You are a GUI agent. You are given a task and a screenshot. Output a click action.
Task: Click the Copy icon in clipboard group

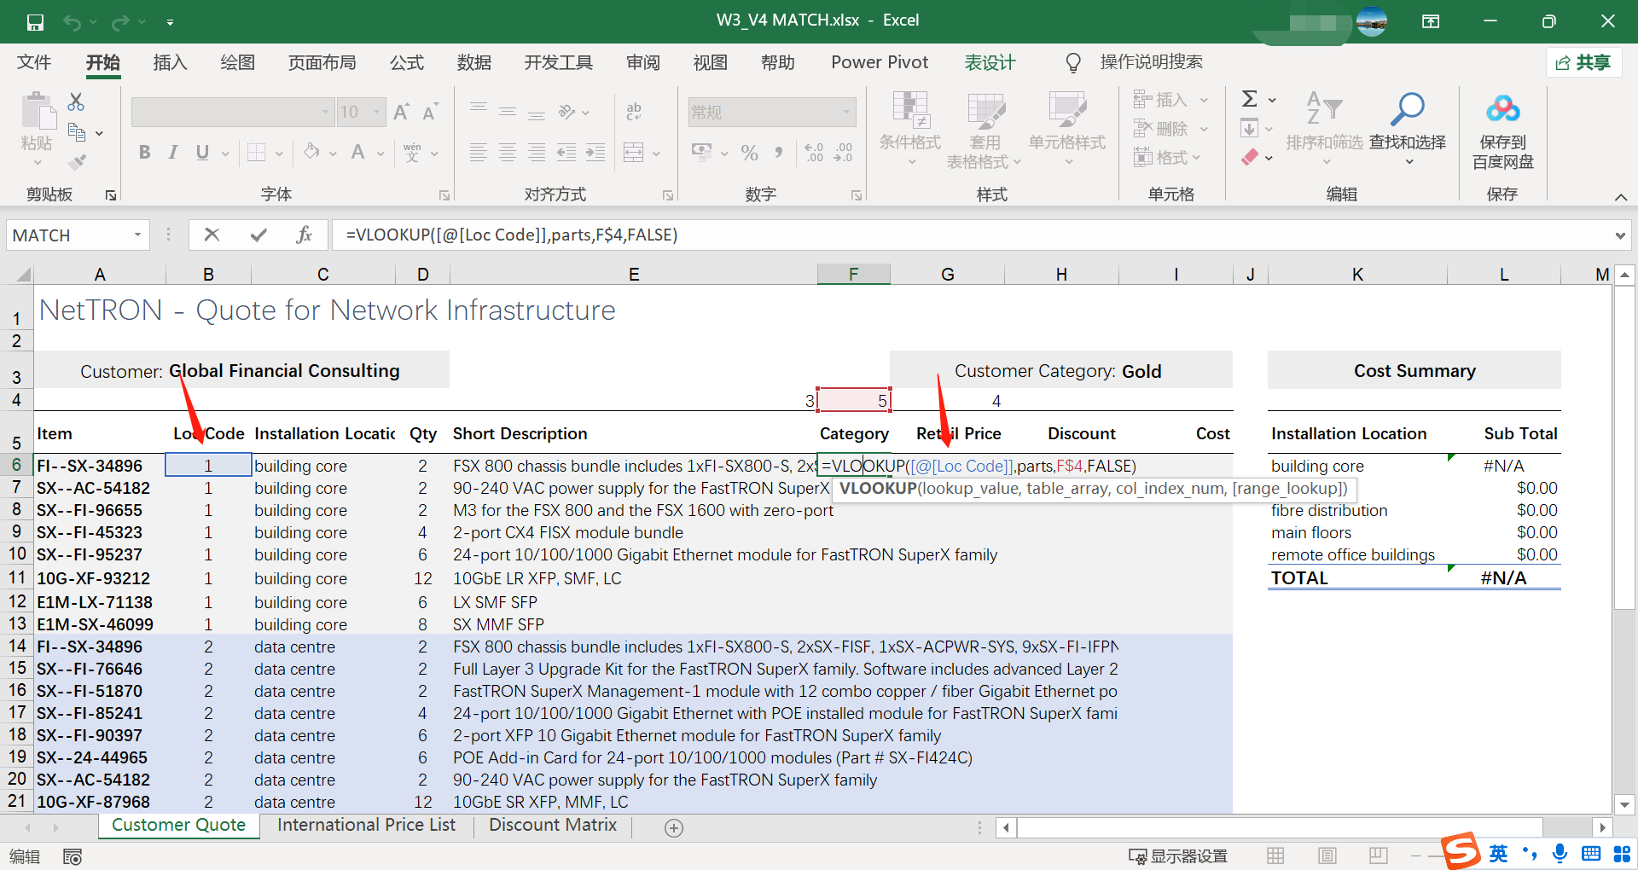click(77, 132)
